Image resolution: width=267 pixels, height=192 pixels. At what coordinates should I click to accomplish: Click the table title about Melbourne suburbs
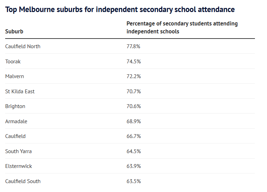[120, 10]
